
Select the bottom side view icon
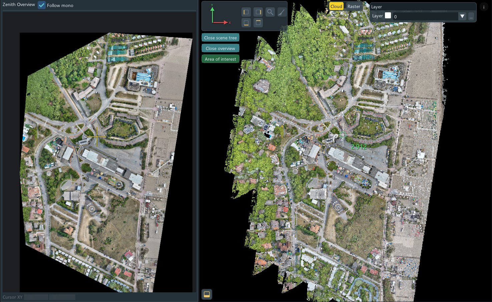246,23
